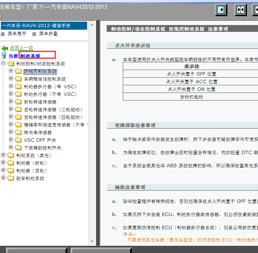
Task: Click the 菜单折叠 menu option
Action: point(48,34)
